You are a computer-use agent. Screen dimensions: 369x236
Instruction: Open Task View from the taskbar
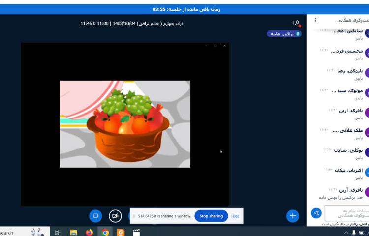[x=58, y=233]
